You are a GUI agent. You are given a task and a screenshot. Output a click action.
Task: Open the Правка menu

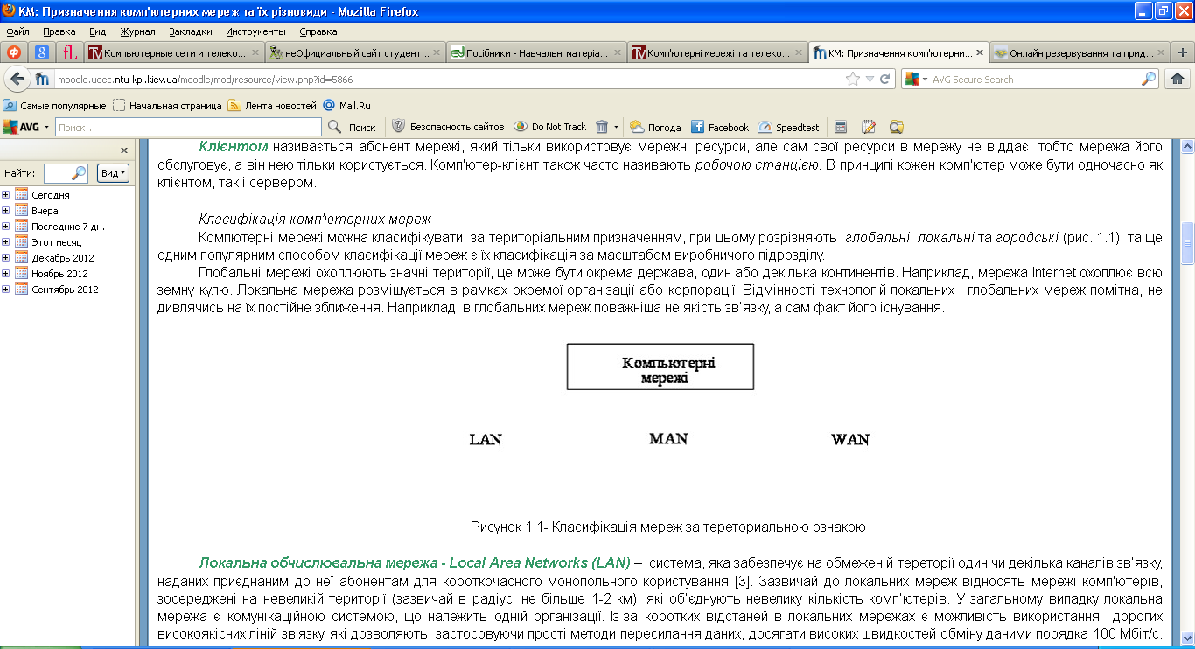pyautogui.click(x=59, y=31)
